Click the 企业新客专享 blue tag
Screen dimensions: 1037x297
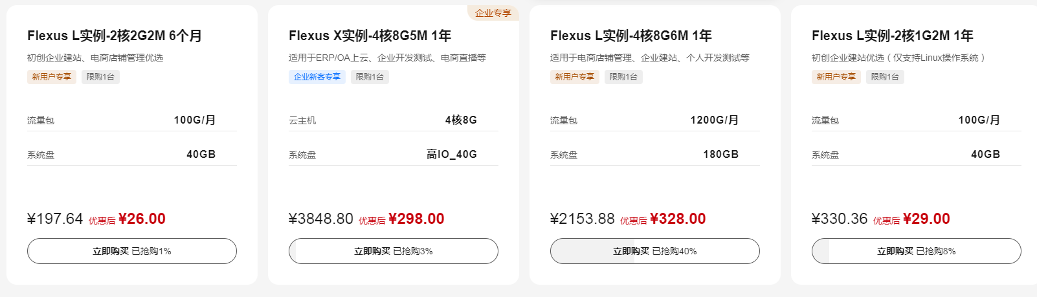pyautogui.click(x=317, y=77)
